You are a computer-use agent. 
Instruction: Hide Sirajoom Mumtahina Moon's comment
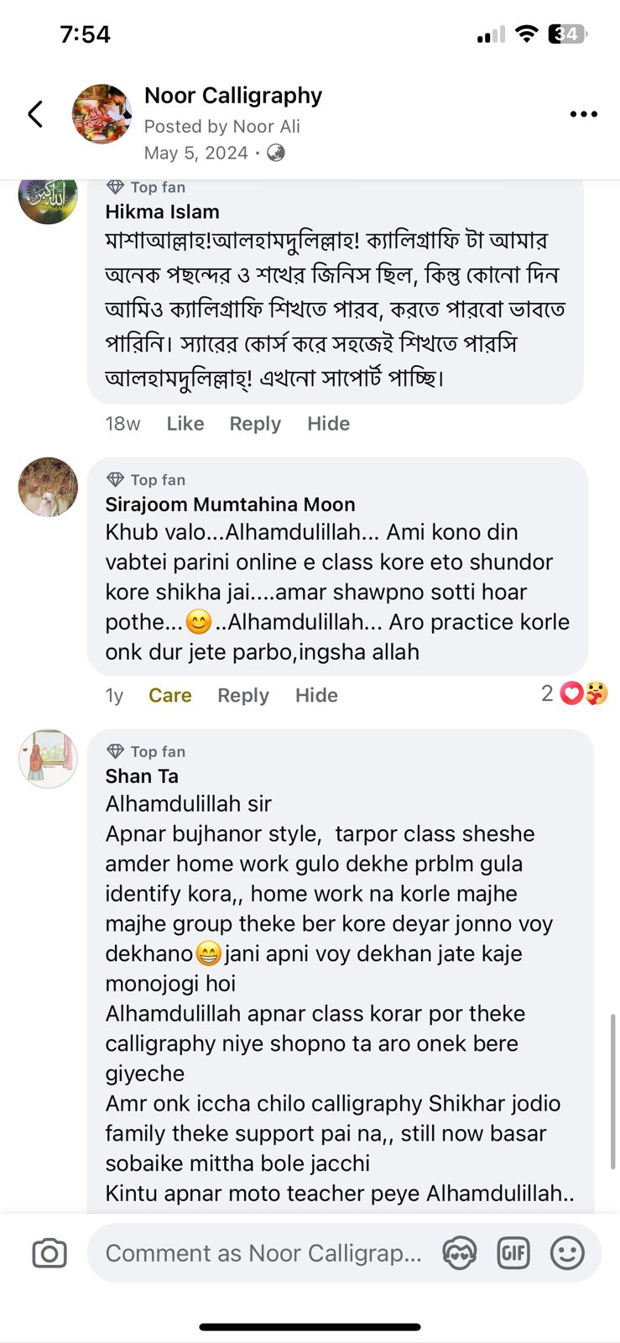tap(316, 696)
